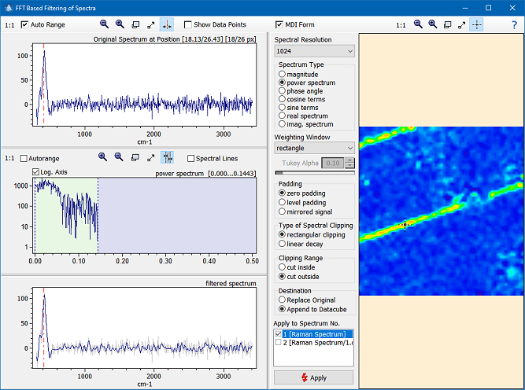Uncheck the Log. Axis checkbox

(36, 172)
